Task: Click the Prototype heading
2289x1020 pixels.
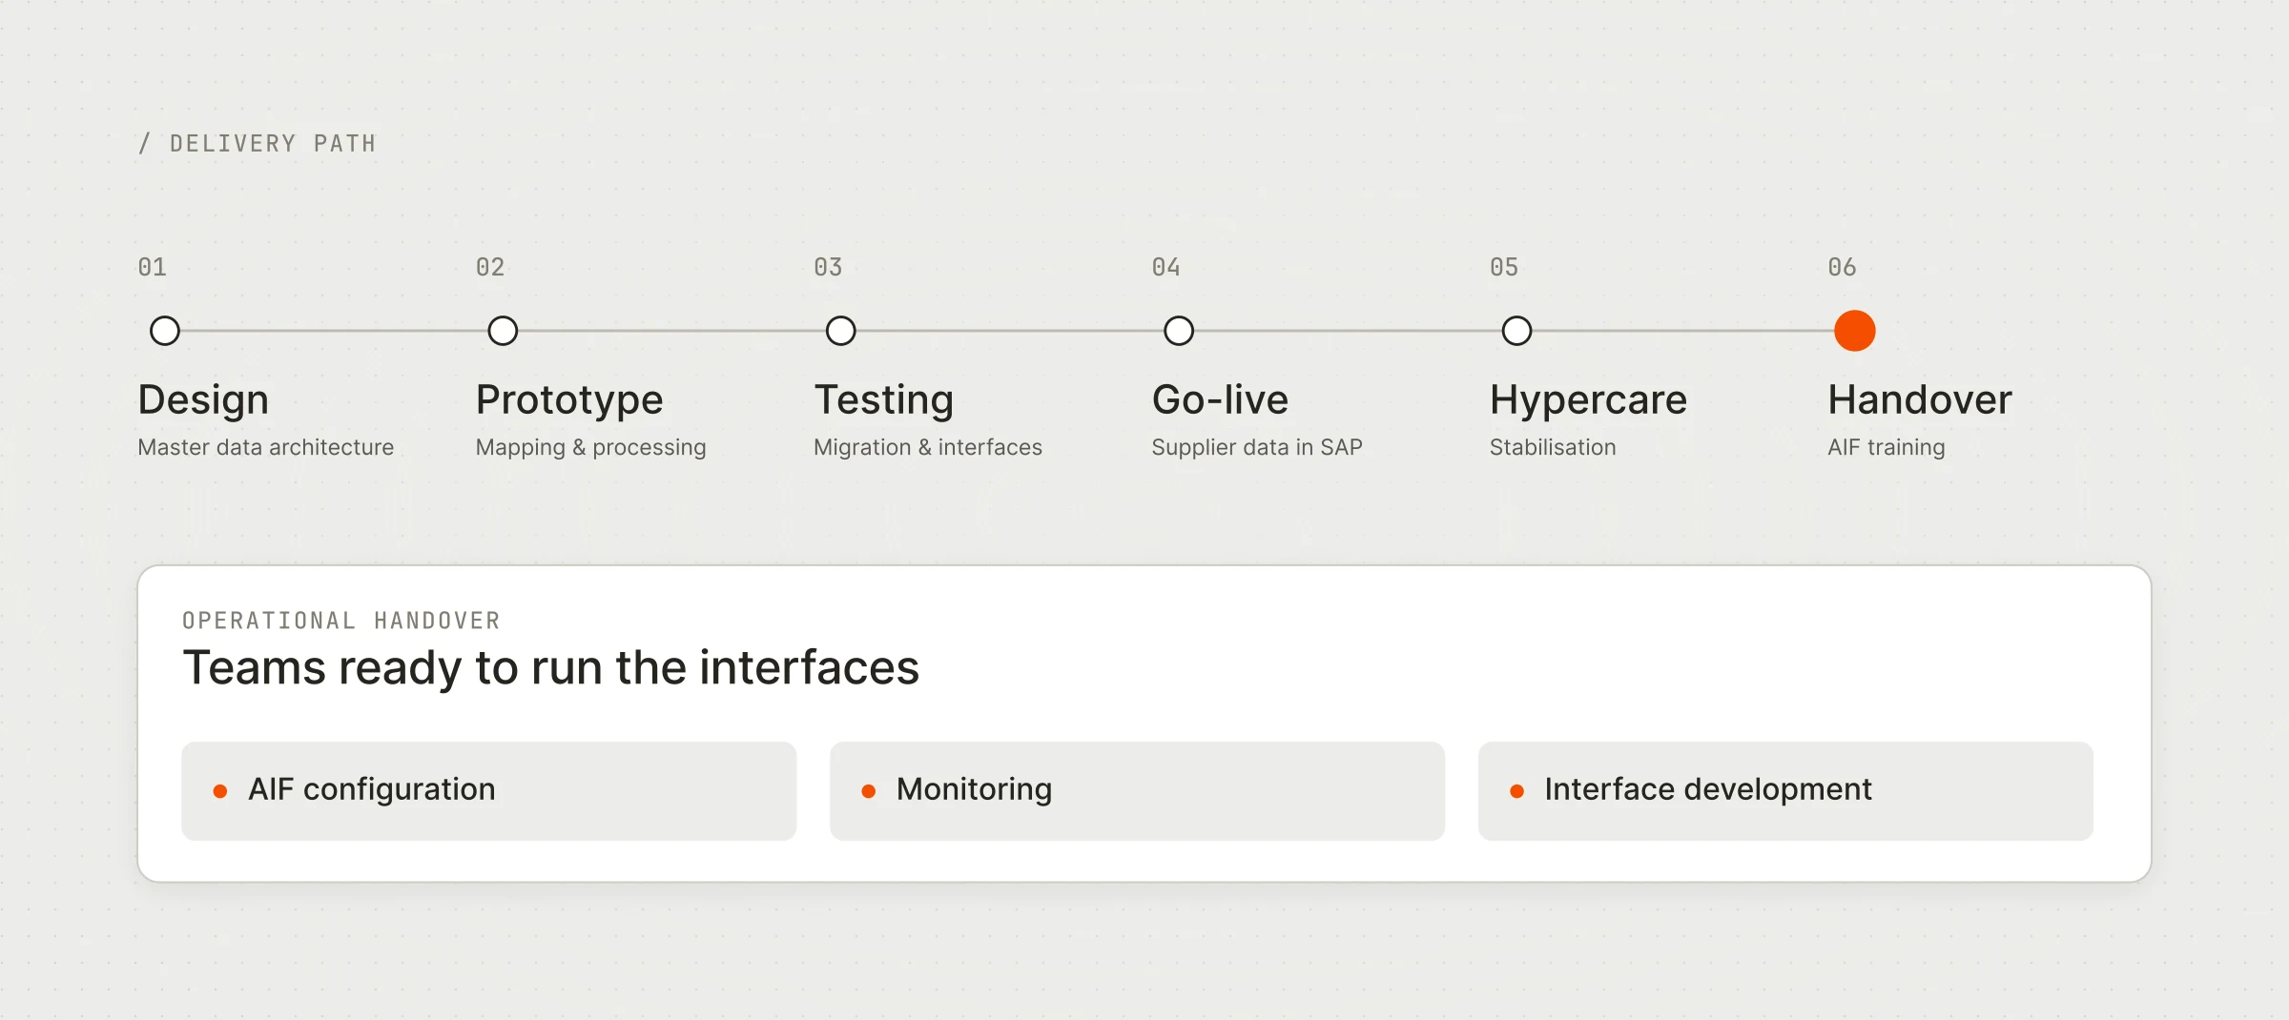Action: click(x=569, y=400)
